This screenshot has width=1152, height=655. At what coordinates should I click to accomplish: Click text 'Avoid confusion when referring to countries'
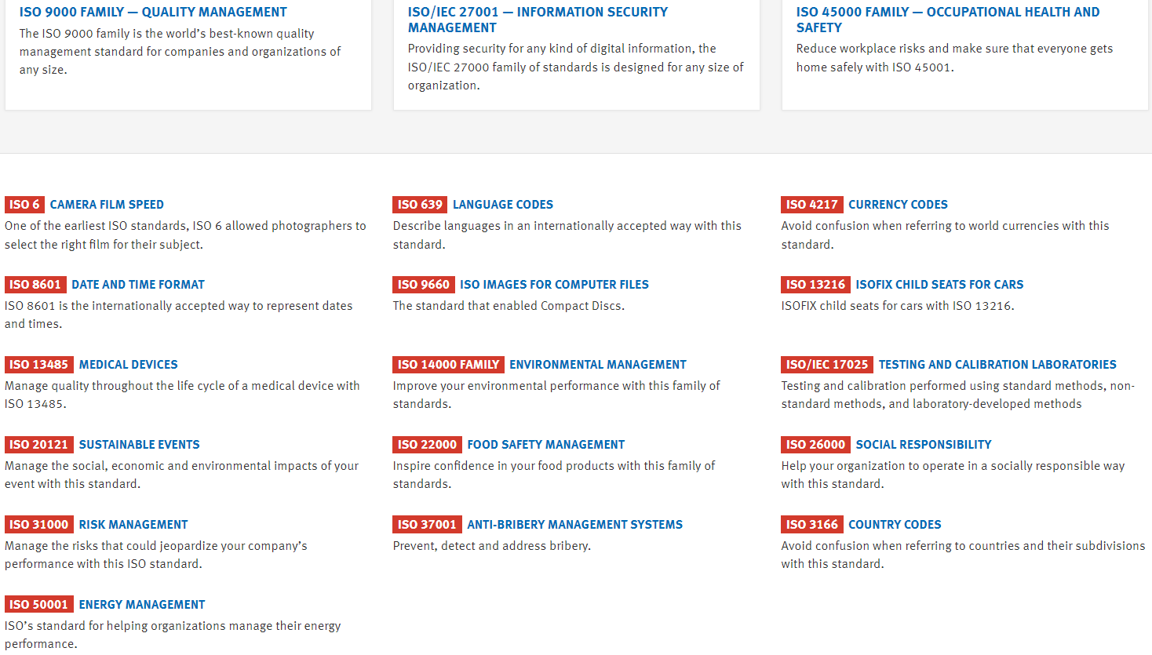901,546
